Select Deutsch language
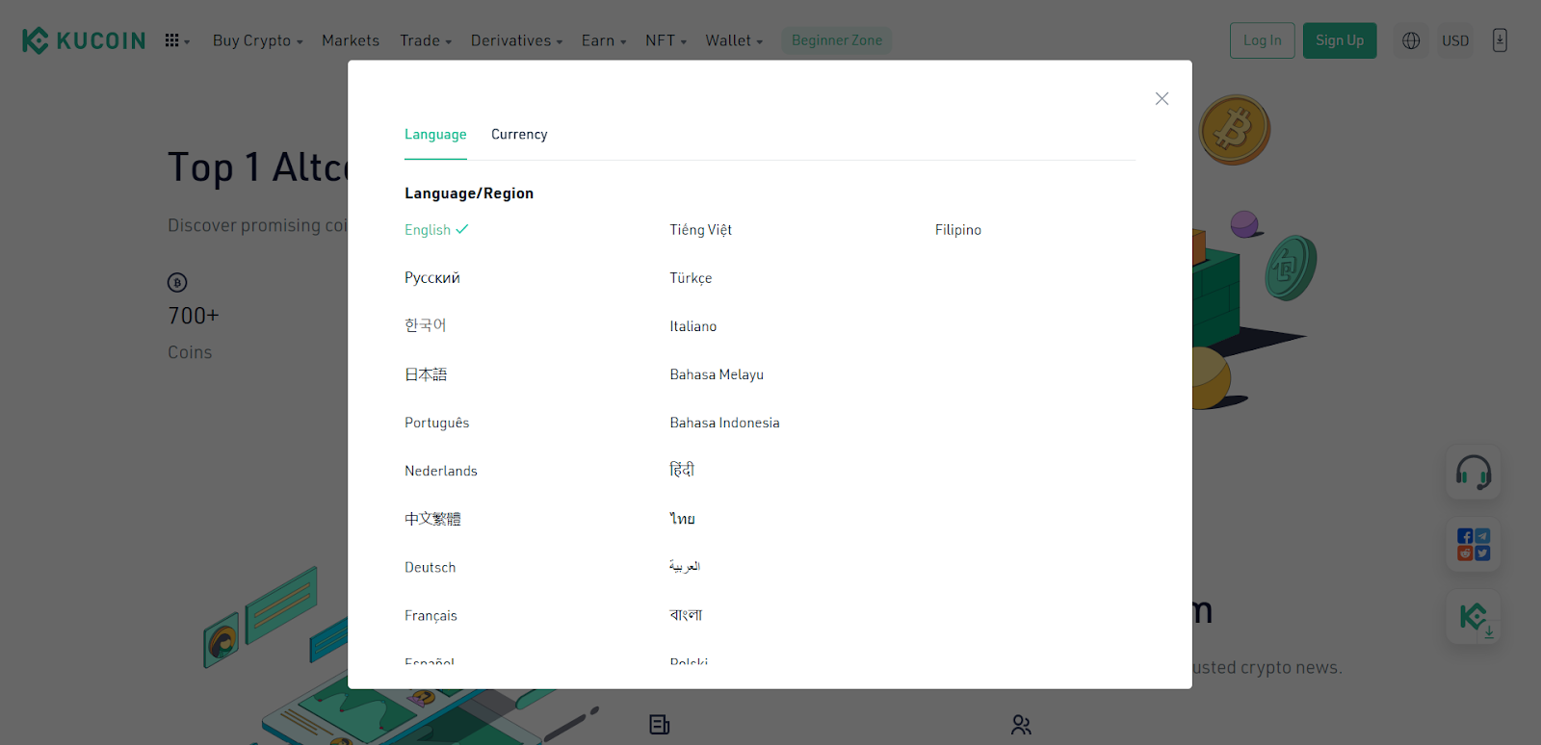The image size is (1541, 745). [x=431, y=567]
